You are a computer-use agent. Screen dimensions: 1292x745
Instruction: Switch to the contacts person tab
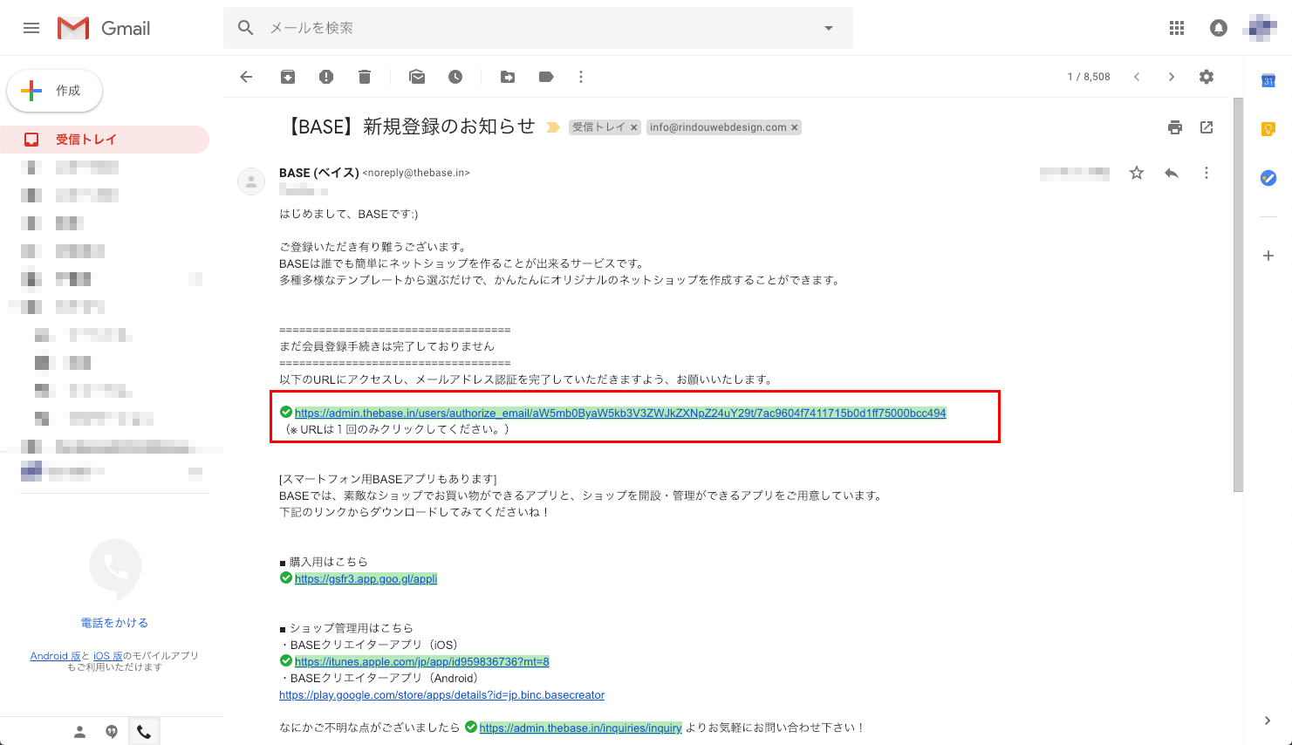click(x=80, y=732)
